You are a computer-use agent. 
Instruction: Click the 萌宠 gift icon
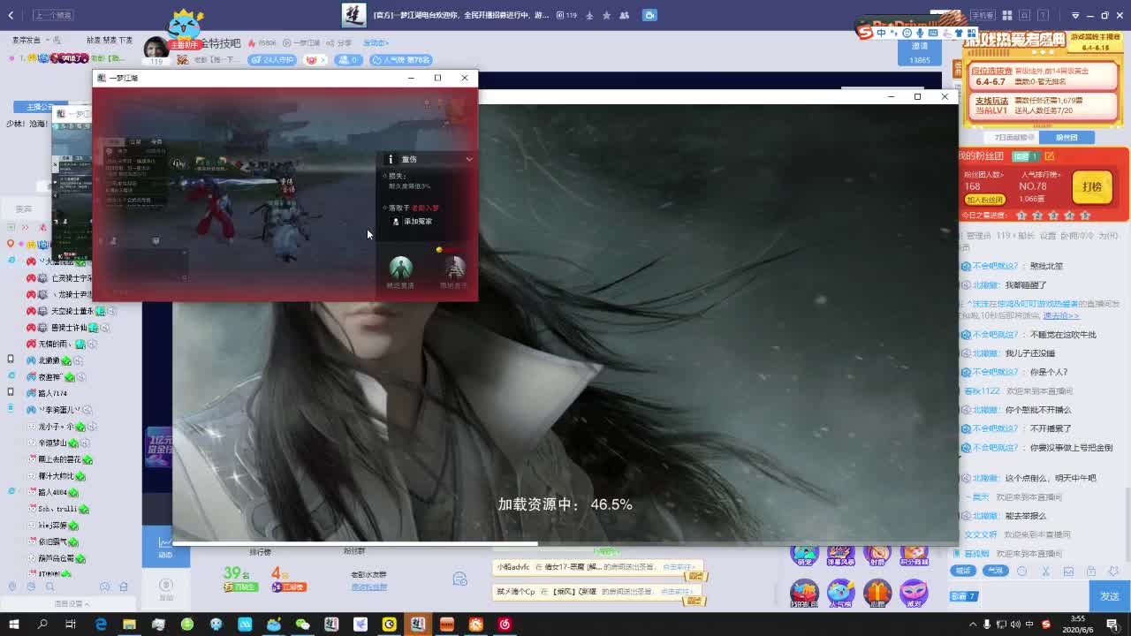tap(804, 556)
